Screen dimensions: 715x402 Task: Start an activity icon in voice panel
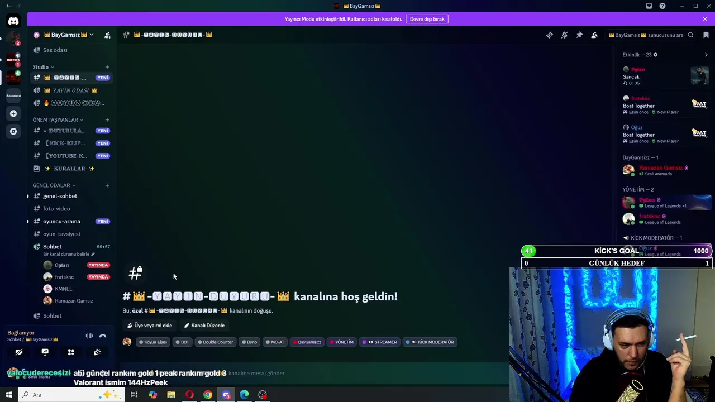click(x=71, y=352)
